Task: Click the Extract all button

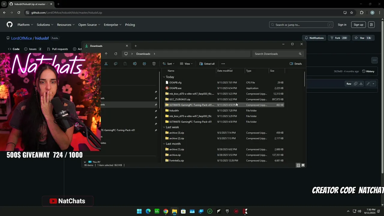Action: (x=207, y=64)
